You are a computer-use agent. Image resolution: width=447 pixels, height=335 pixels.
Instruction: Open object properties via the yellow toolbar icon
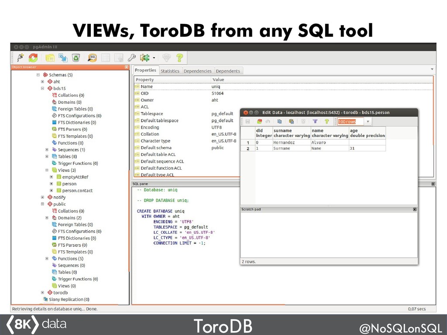[50, 58]
